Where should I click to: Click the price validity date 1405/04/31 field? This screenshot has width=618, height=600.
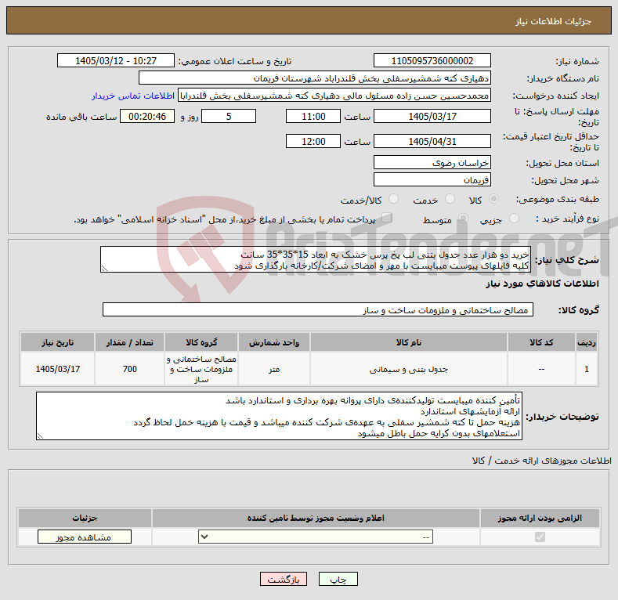(x=432, y=141)
